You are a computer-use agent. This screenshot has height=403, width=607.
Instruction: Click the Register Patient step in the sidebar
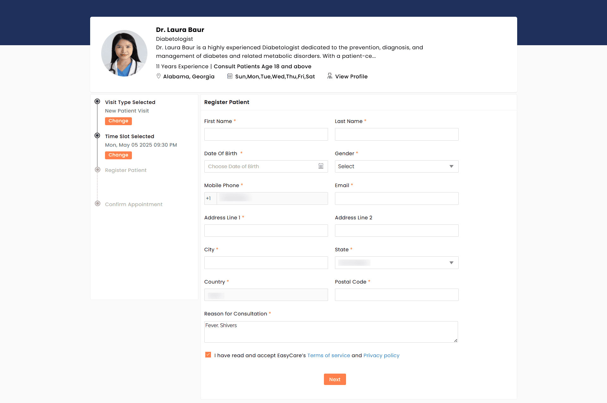tap(126, 170)
